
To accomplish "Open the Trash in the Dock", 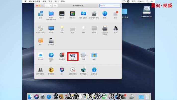I will tap(147, 97).
